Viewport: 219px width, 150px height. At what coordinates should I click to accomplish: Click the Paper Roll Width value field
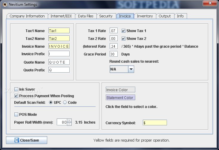(x=62, y=122)
